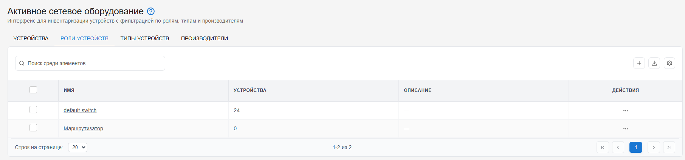
Task: Open the default-switch role link
Action: pyautogui.click(x=80, y=110)
